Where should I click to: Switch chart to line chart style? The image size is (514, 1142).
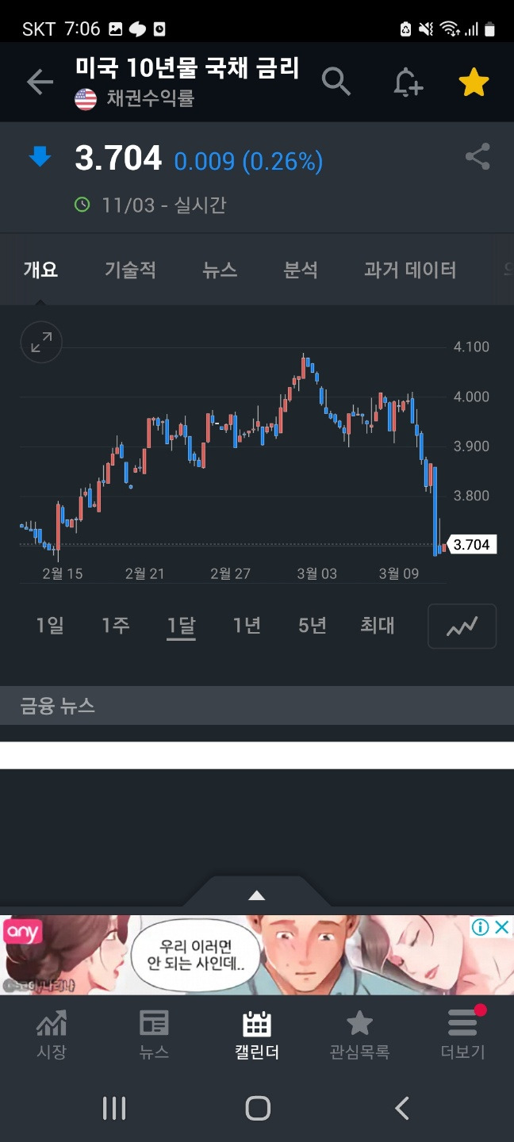[x=462, y=626]
